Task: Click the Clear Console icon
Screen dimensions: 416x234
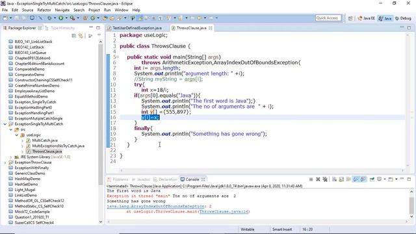Action: coord(334,179)
